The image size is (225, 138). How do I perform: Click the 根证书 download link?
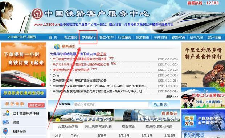[101, 54]
